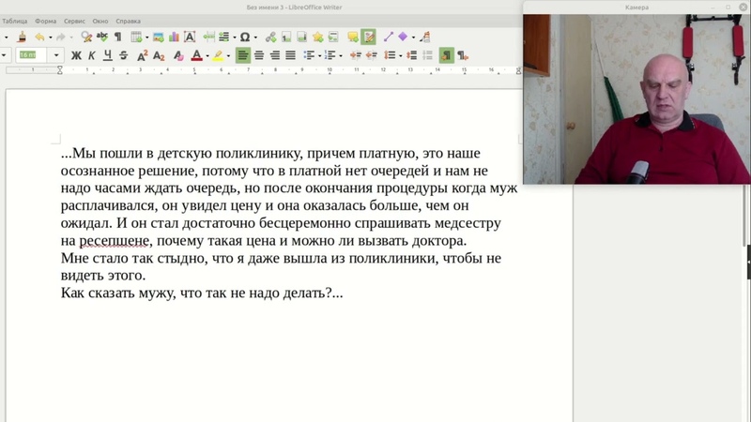Insert an image into the document
The width and height of the screenshot is (751, 422).
click(158, 37)
